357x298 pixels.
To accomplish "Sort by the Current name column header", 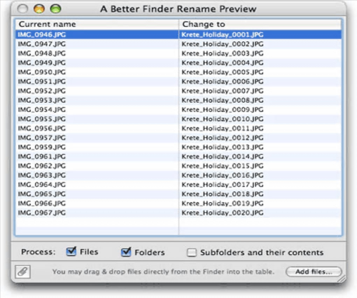I will [x=97, y=24].
